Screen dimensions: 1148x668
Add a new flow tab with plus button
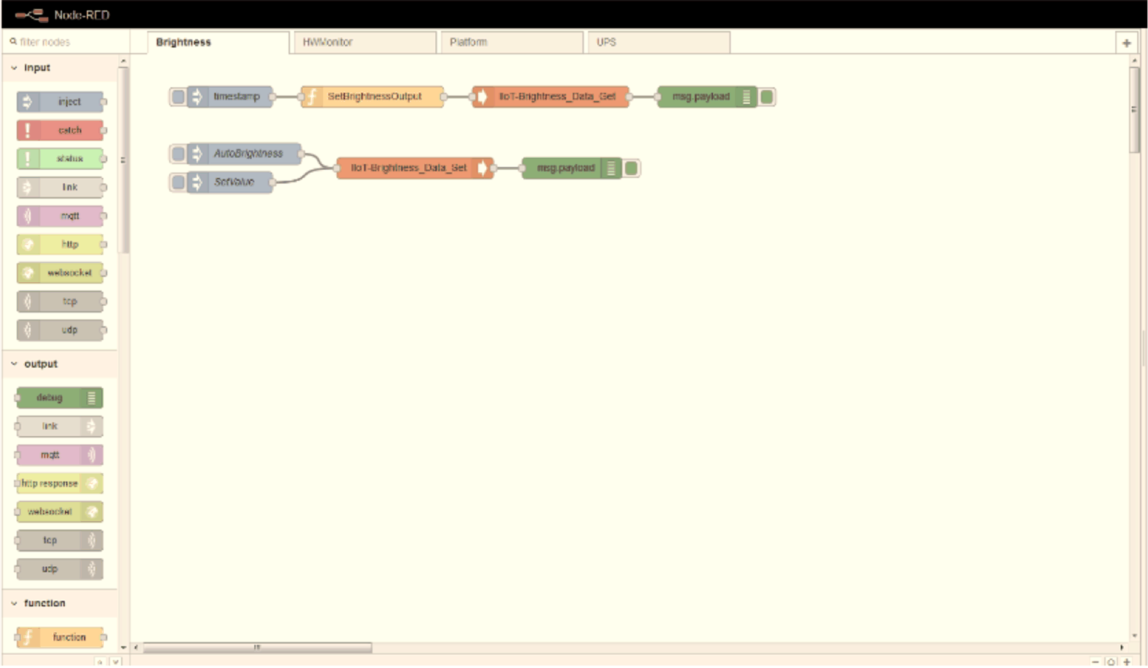coord(1126,43)
